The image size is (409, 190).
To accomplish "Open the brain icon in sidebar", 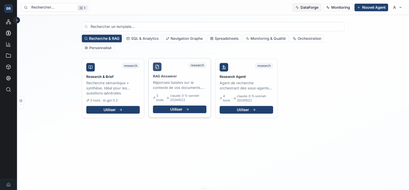I will [8, 33].
